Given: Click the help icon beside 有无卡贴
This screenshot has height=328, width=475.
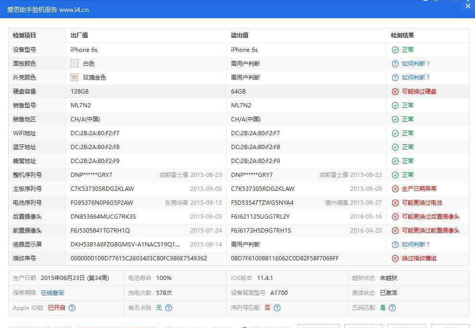Looking at the screenshot, I should coord(169,308).
